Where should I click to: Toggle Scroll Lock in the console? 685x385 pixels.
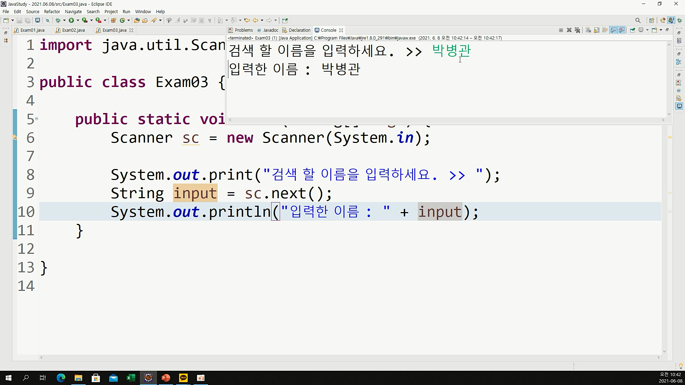tap(597, 30)
